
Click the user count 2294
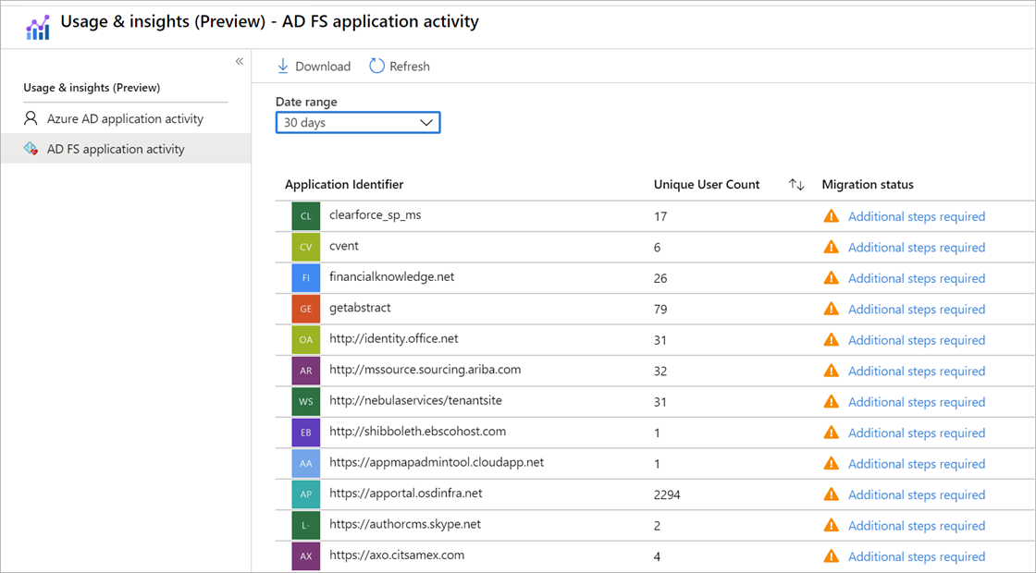tap(667, 495)
